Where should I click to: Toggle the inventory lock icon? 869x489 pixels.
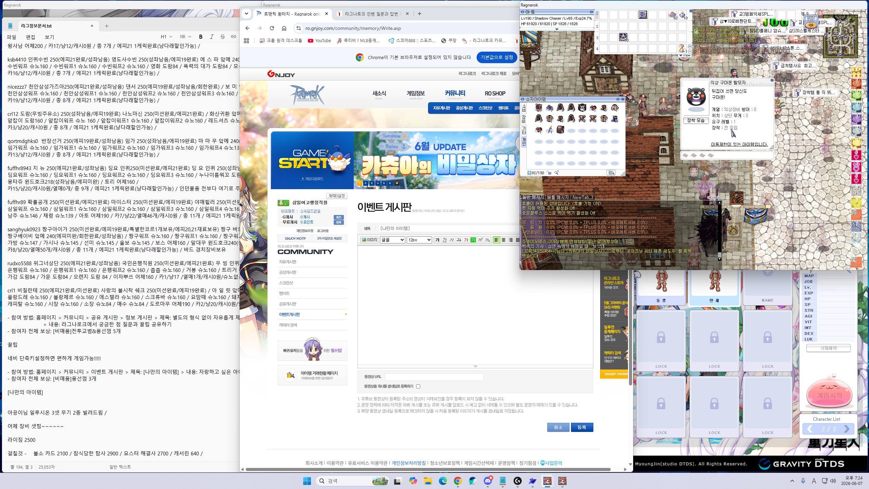[x=549, y=173]
